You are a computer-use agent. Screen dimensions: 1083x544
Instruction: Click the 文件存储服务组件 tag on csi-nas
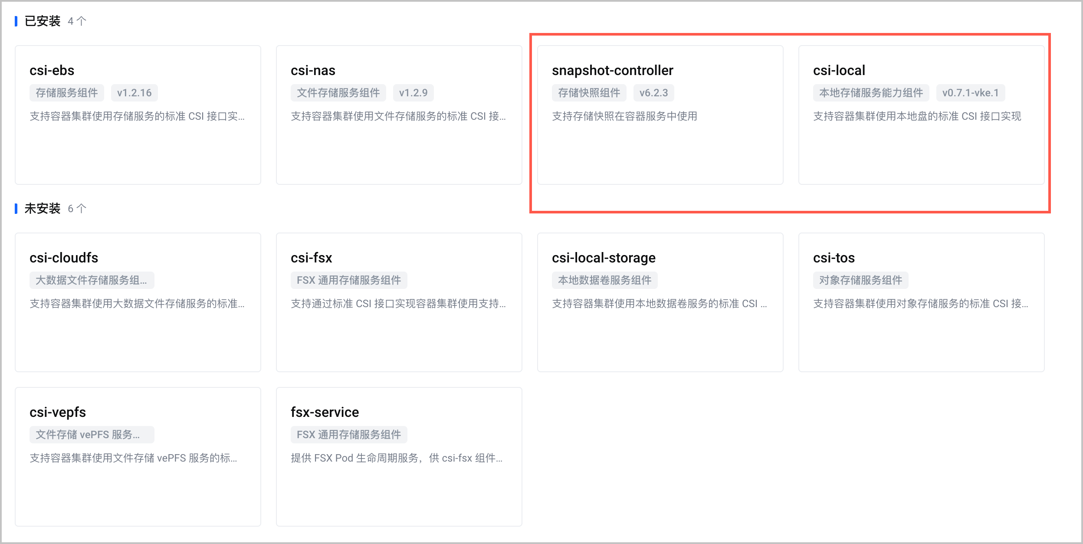point(338,93)
